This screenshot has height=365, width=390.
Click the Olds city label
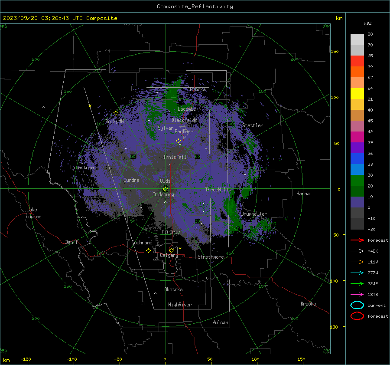click(165, 181)
